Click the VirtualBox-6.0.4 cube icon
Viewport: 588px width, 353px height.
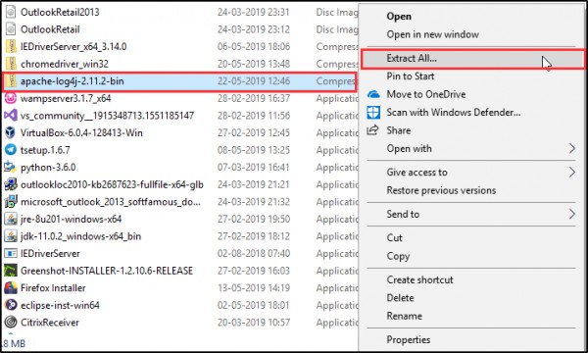(x=11, y=132)
